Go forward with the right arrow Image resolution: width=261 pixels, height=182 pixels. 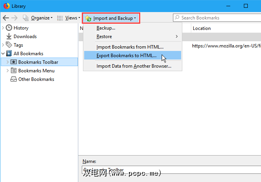click(14, 18)
